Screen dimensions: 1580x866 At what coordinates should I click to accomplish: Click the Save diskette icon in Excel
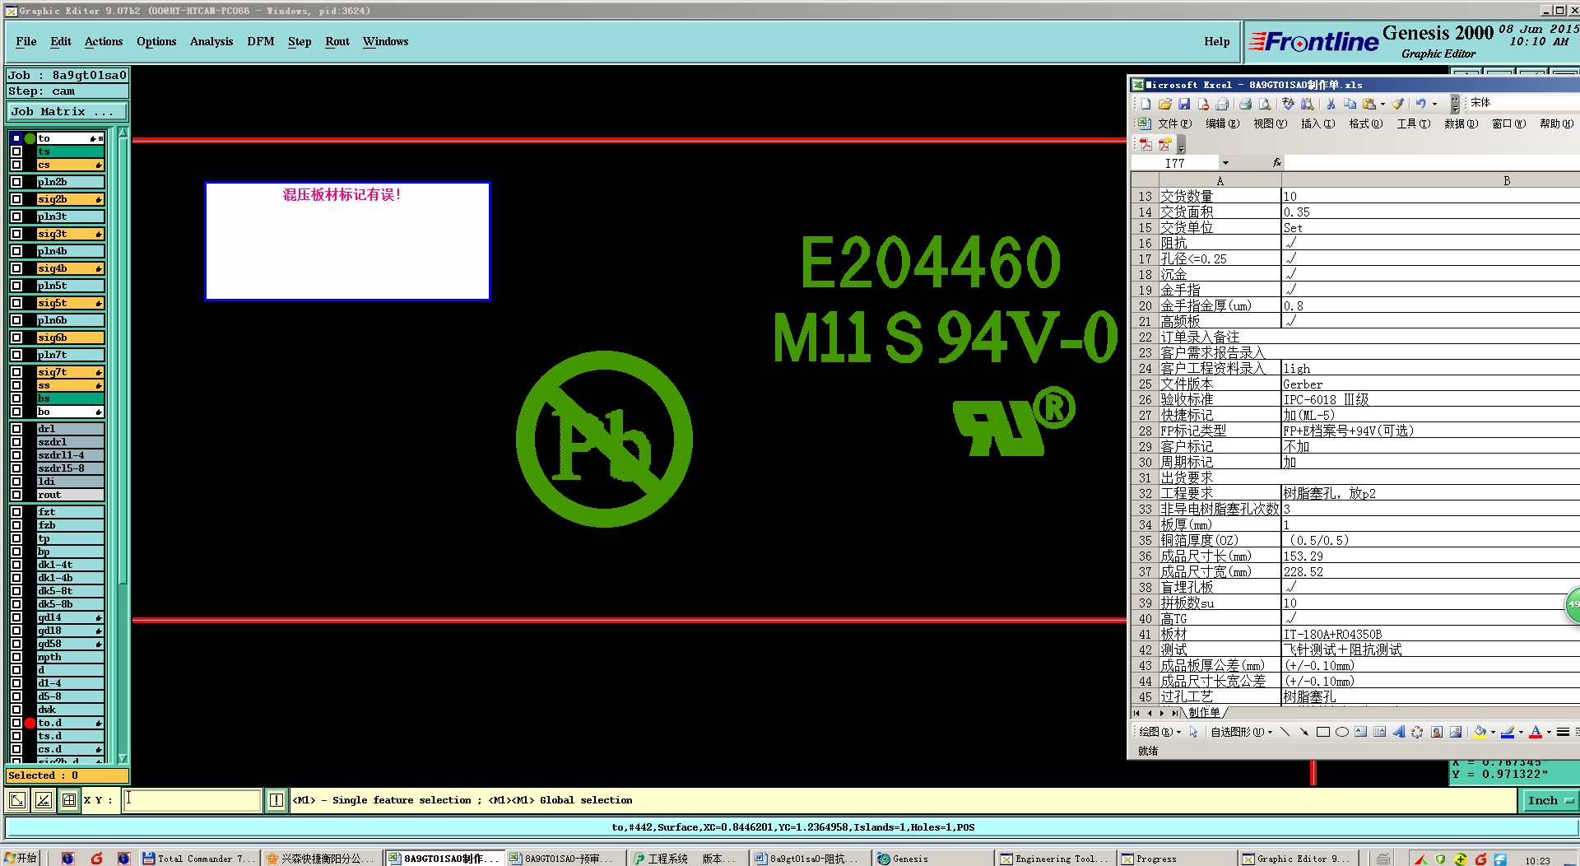pyautogui.click(x=1184, y=104)
